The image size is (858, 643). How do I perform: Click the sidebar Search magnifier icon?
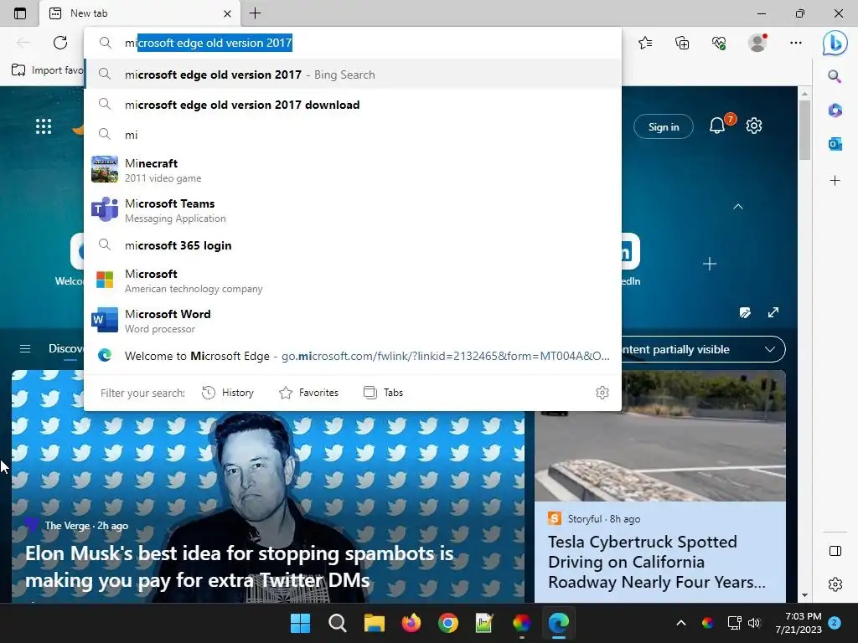[835, 76]
